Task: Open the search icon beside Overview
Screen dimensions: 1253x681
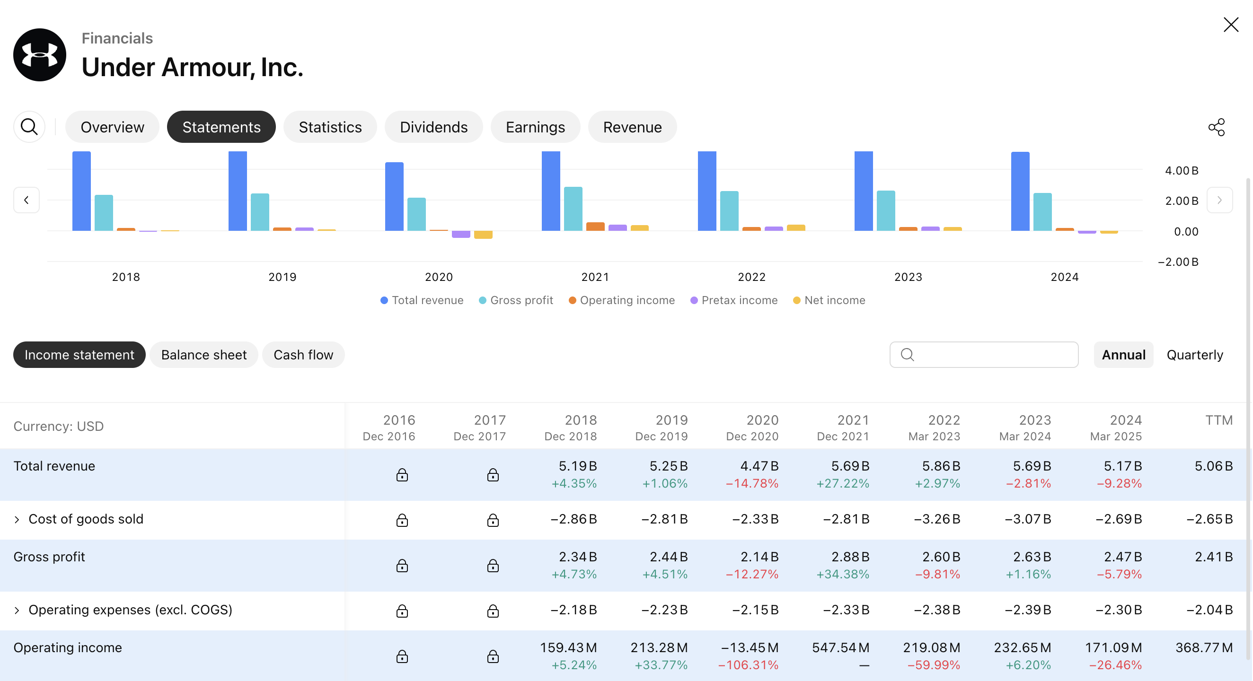Action: click(29, 127)
